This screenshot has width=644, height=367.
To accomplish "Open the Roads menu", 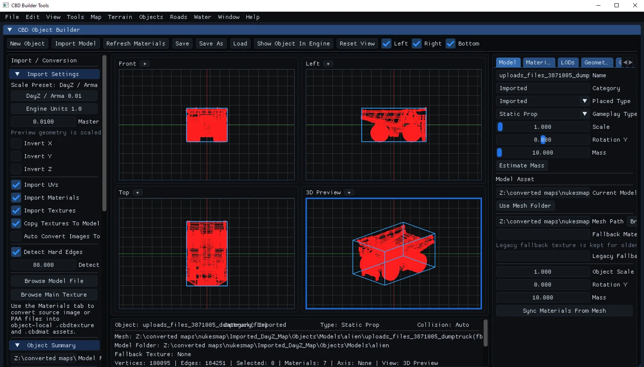I will (x=179, y=17).
